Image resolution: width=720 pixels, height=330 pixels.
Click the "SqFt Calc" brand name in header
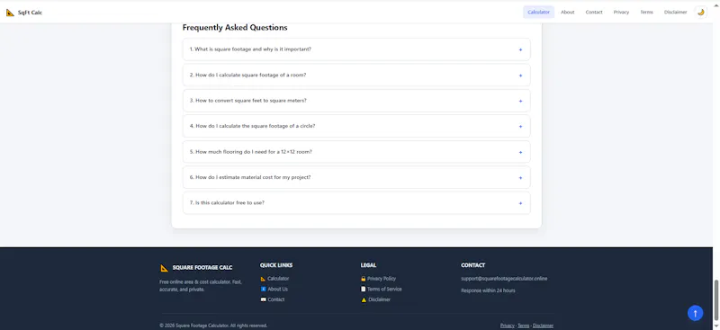pyautogui.click(x=30, y=13)
